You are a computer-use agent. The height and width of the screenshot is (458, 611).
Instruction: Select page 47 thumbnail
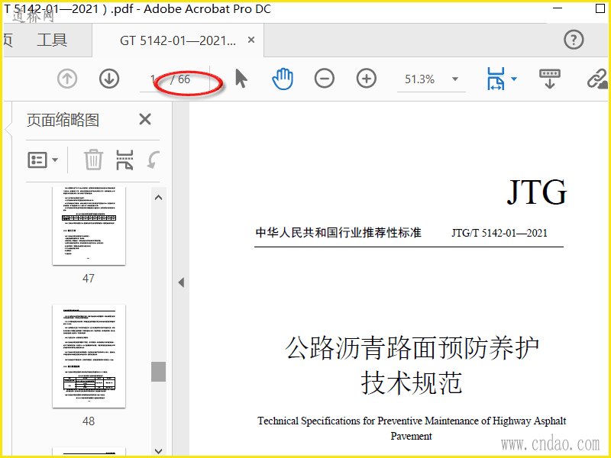pyautogui.click(x=89, y=226)
